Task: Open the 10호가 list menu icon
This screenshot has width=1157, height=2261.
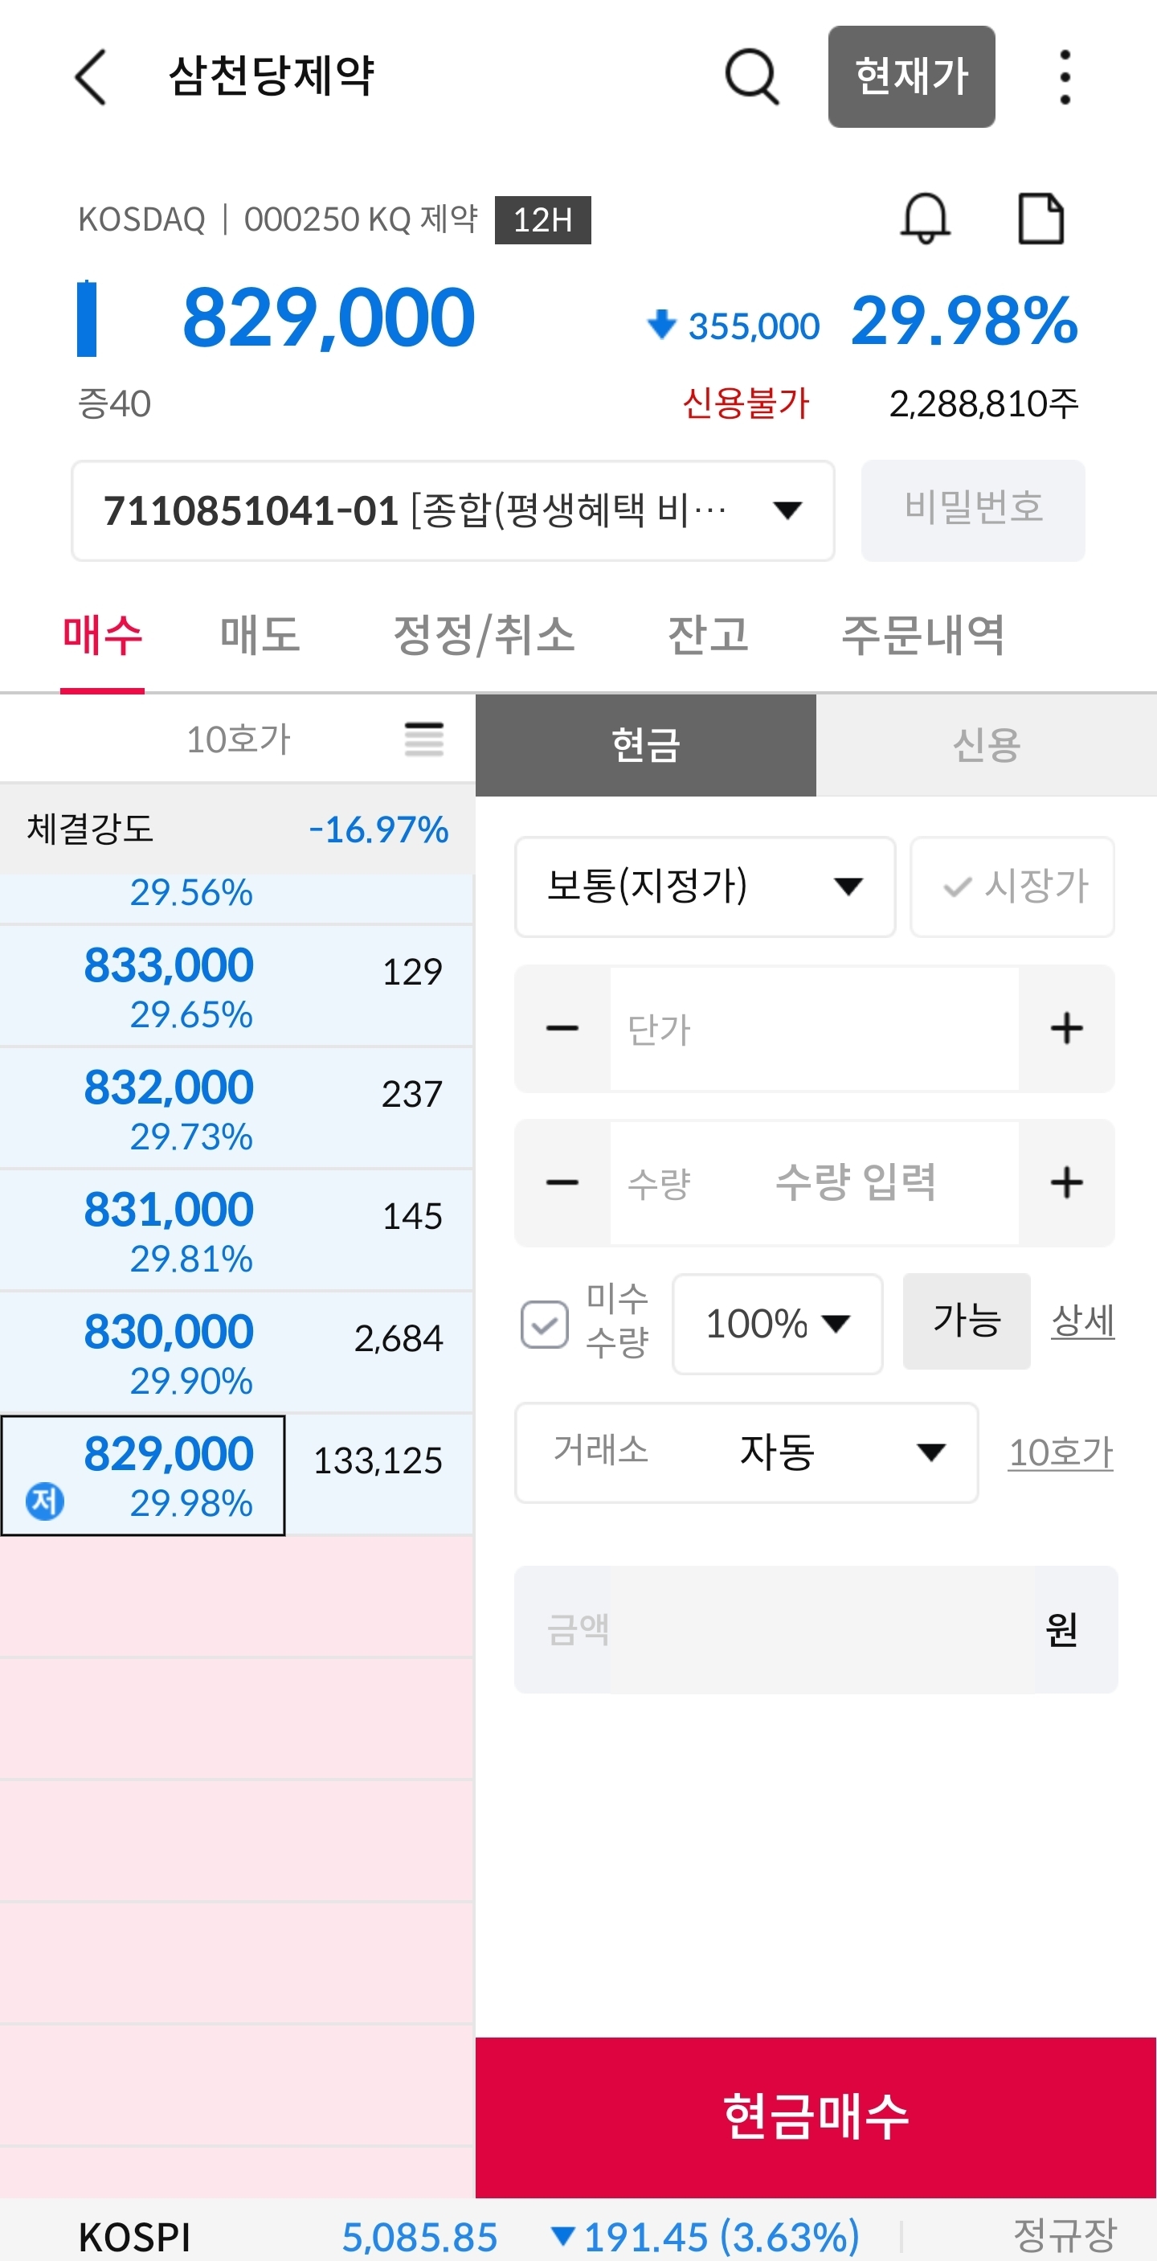Action: tap(423, 739)
